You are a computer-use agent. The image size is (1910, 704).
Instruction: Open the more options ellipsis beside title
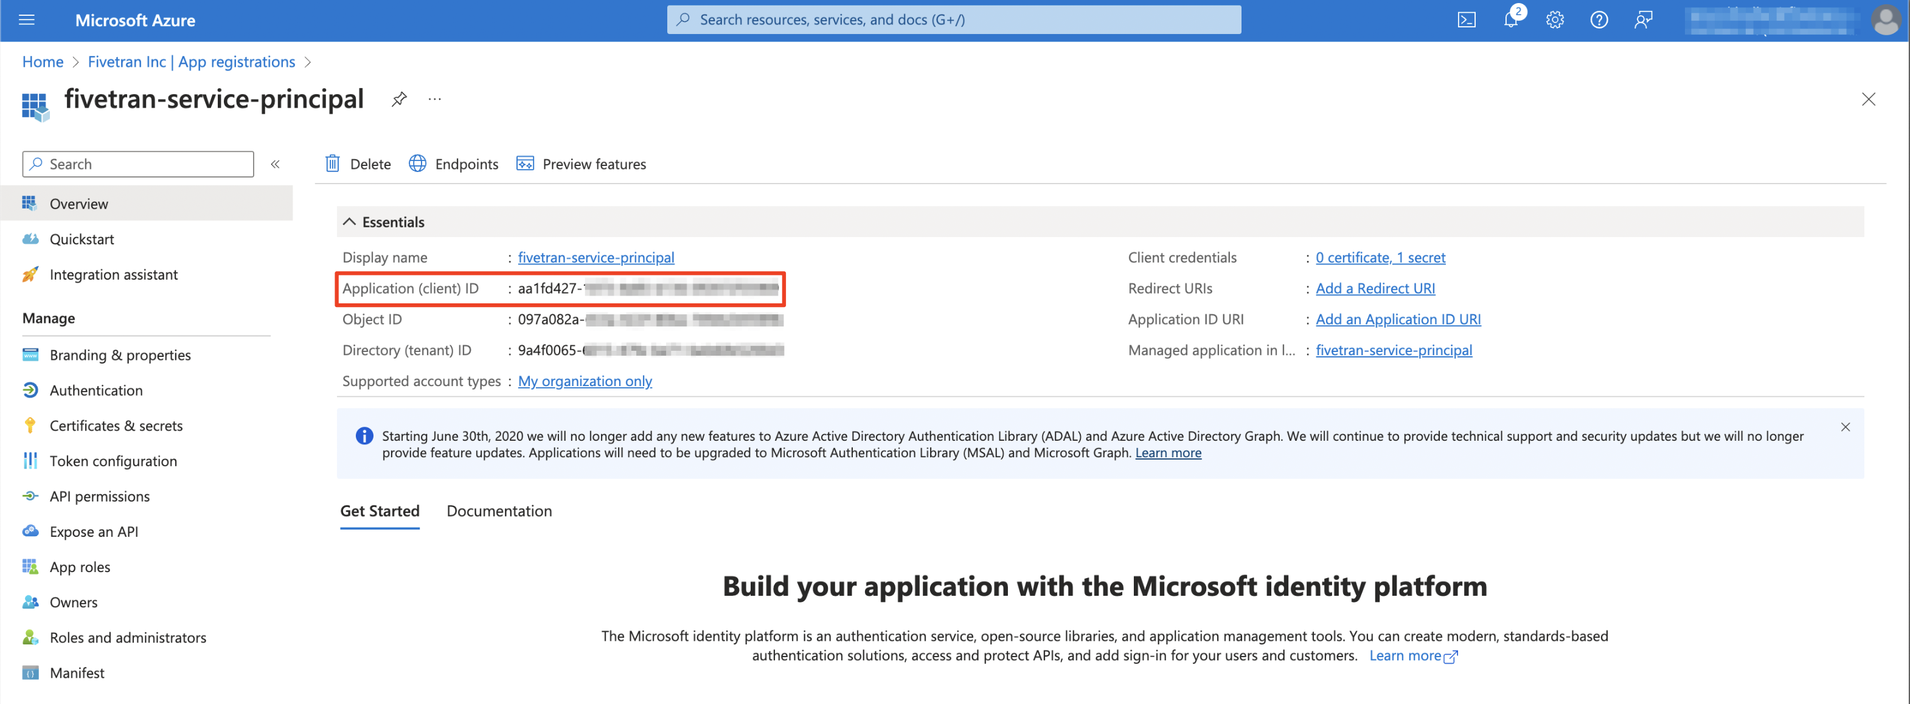(x=434, y=99)
